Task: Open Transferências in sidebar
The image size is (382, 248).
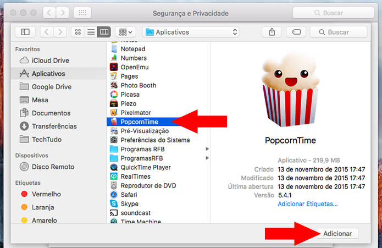Action: (58, 126)
